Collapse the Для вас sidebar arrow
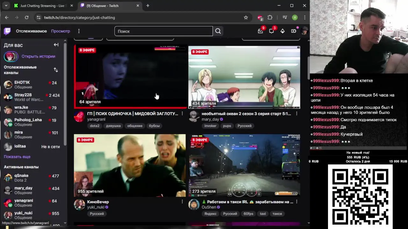408x229 pixels. 56,45
